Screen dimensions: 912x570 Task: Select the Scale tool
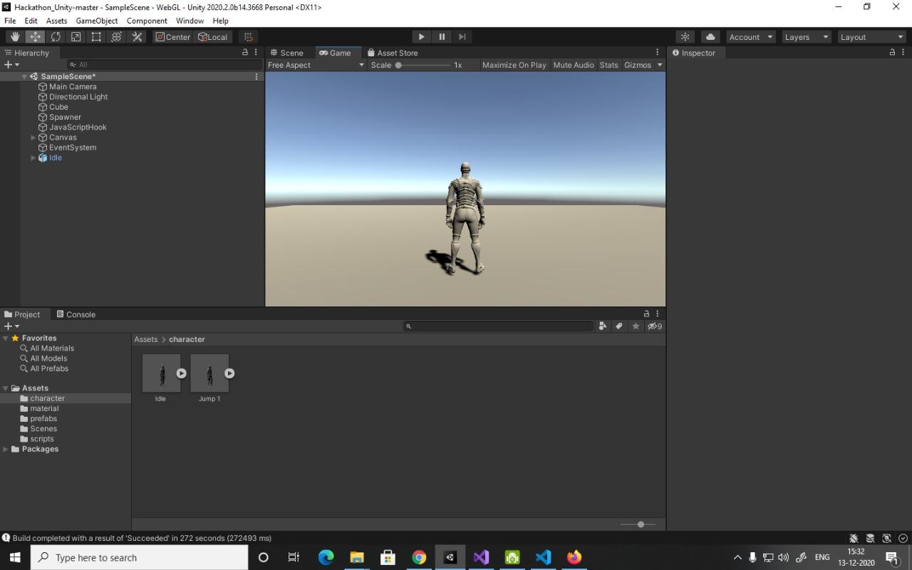tap(76, 37)
